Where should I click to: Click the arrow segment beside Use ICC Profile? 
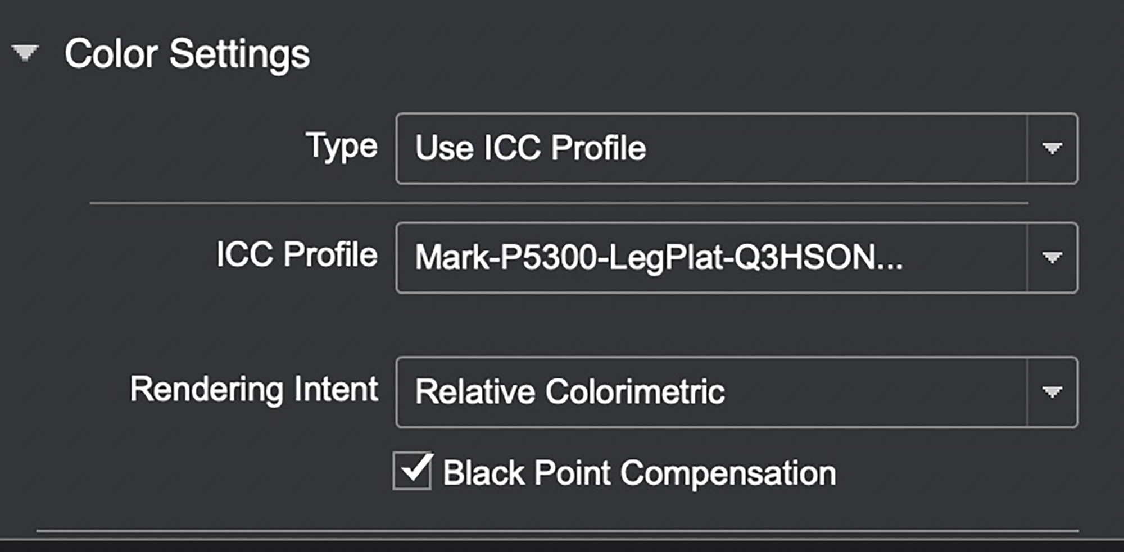(1052, 148)
